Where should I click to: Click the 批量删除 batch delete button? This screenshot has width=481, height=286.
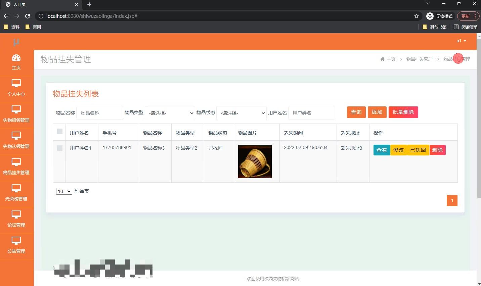pos(403,112)
